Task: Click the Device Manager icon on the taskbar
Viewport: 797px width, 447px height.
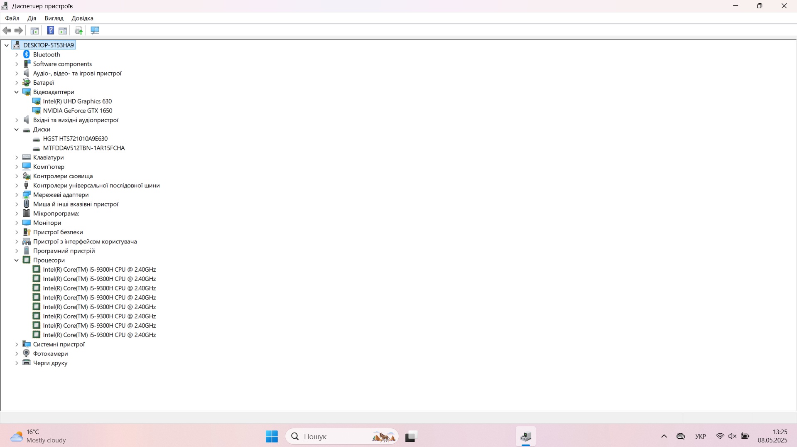Action: (526, 437)
